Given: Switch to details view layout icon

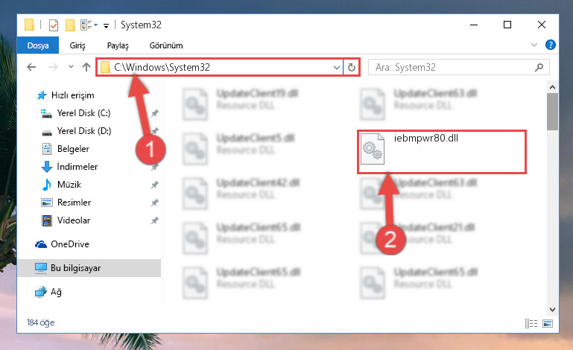Looking at the screenshot, I should [531, 323].
